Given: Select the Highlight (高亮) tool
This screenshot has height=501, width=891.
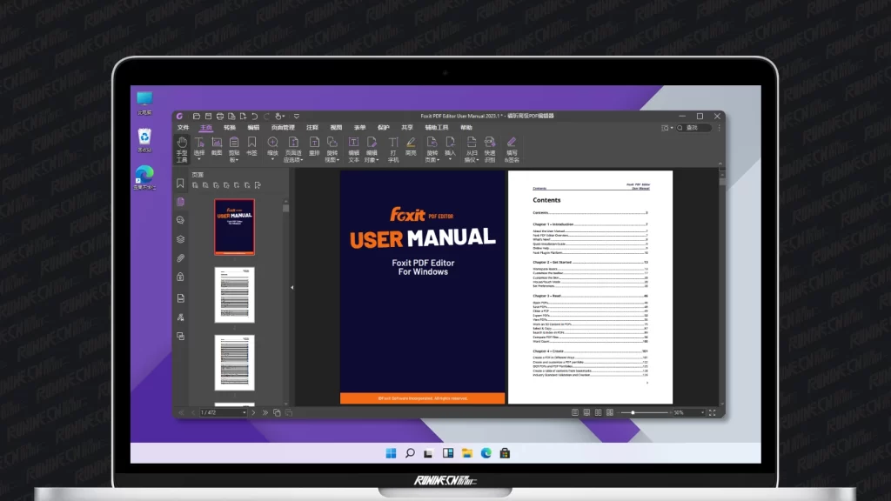Looking at the screenshot, I should pos(411,145).
